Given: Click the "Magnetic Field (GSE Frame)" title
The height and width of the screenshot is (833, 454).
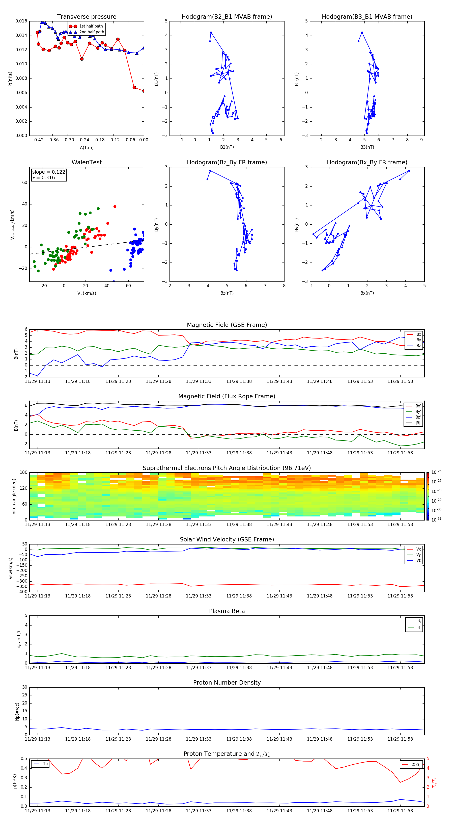Looking at the screenshot, I should point(227,325).
